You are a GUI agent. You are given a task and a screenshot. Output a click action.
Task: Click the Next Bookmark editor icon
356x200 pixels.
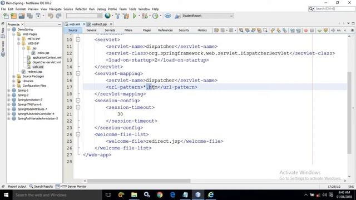pos(279,31)
